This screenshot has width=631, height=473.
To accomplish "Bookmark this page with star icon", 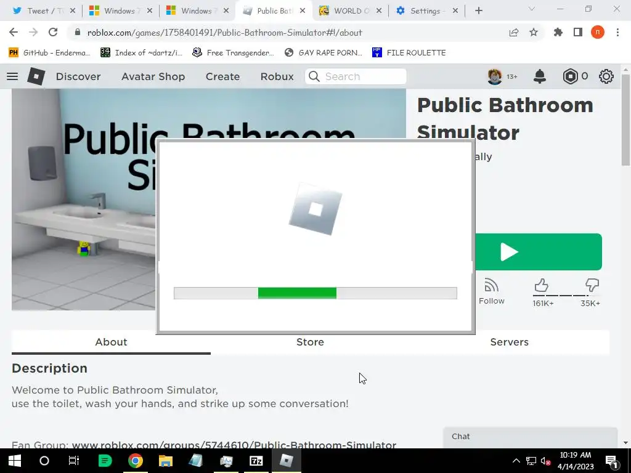I will coord(534,33).
